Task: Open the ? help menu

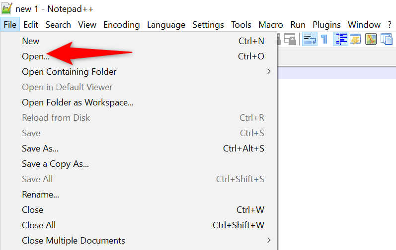Action: [391, 25]
